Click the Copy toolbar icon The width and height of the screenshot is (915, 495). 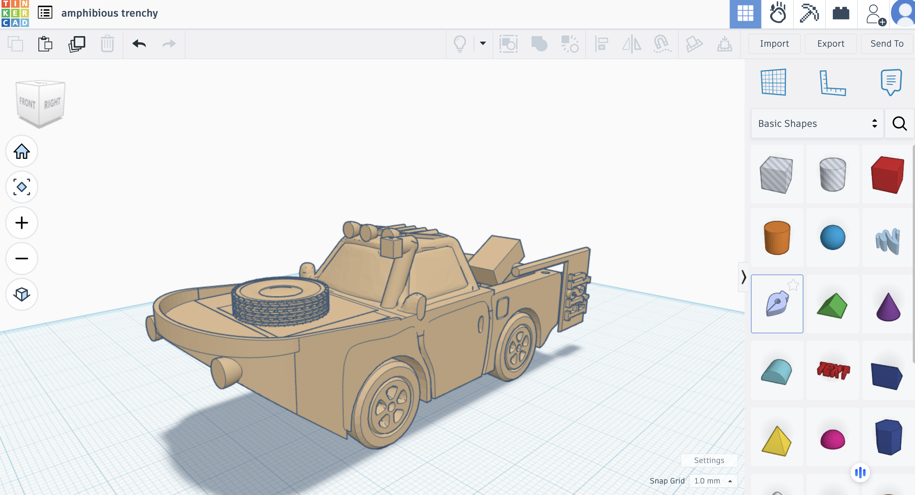click(x=15, y=44)
